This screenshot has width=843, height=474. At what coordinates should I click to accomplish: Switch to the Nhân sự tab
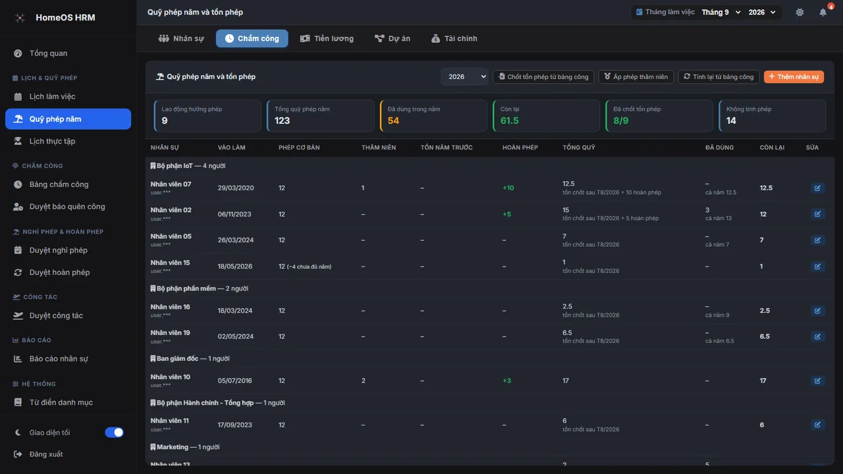pyautogui.click(x=181, y=39)
